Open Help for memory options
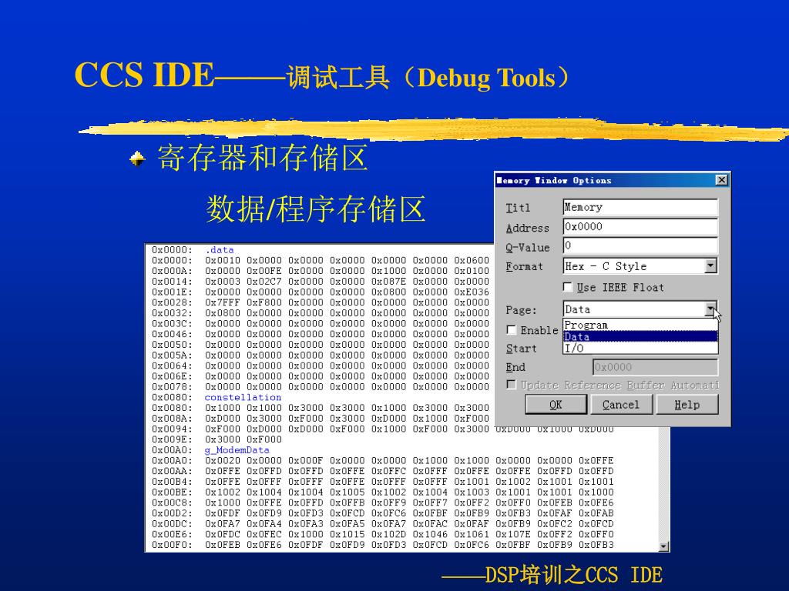Image resolution: width=789 pixels, height=591 pixels. (687, 405)
